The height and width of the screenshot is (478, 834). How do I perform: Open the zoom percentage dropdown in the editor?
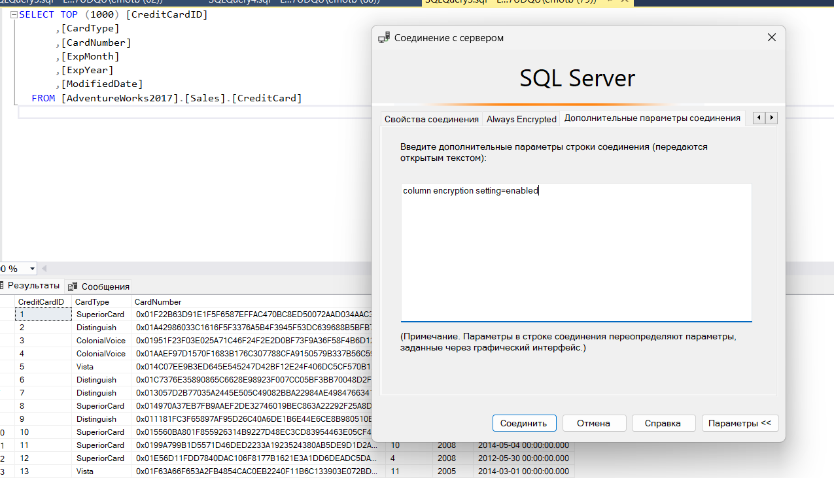32,269
